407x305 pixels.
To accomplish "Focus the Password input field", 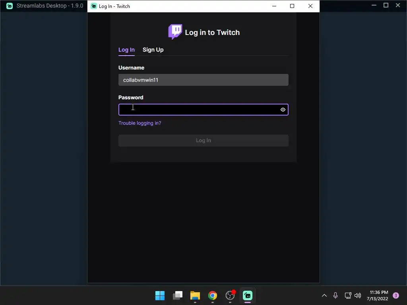I will point(203,110).
